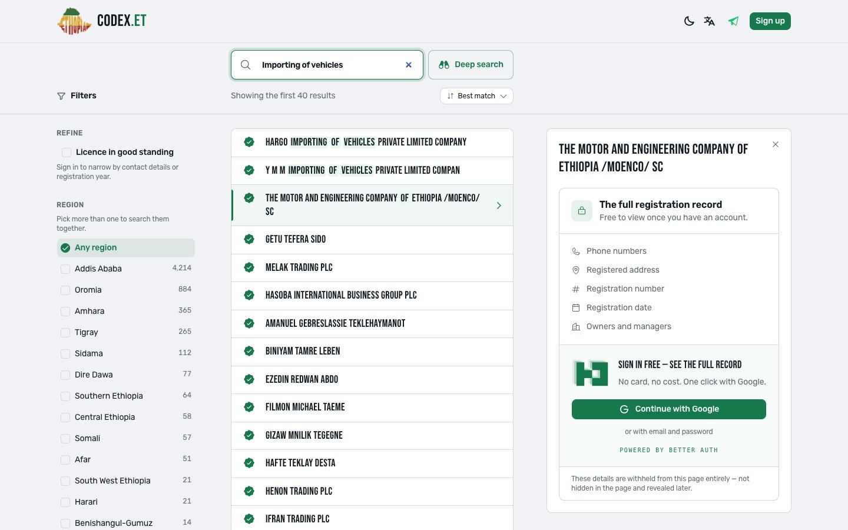Screen dimensions: 848x530
Task: Choose or with email and password
Action: coord(669,432)
